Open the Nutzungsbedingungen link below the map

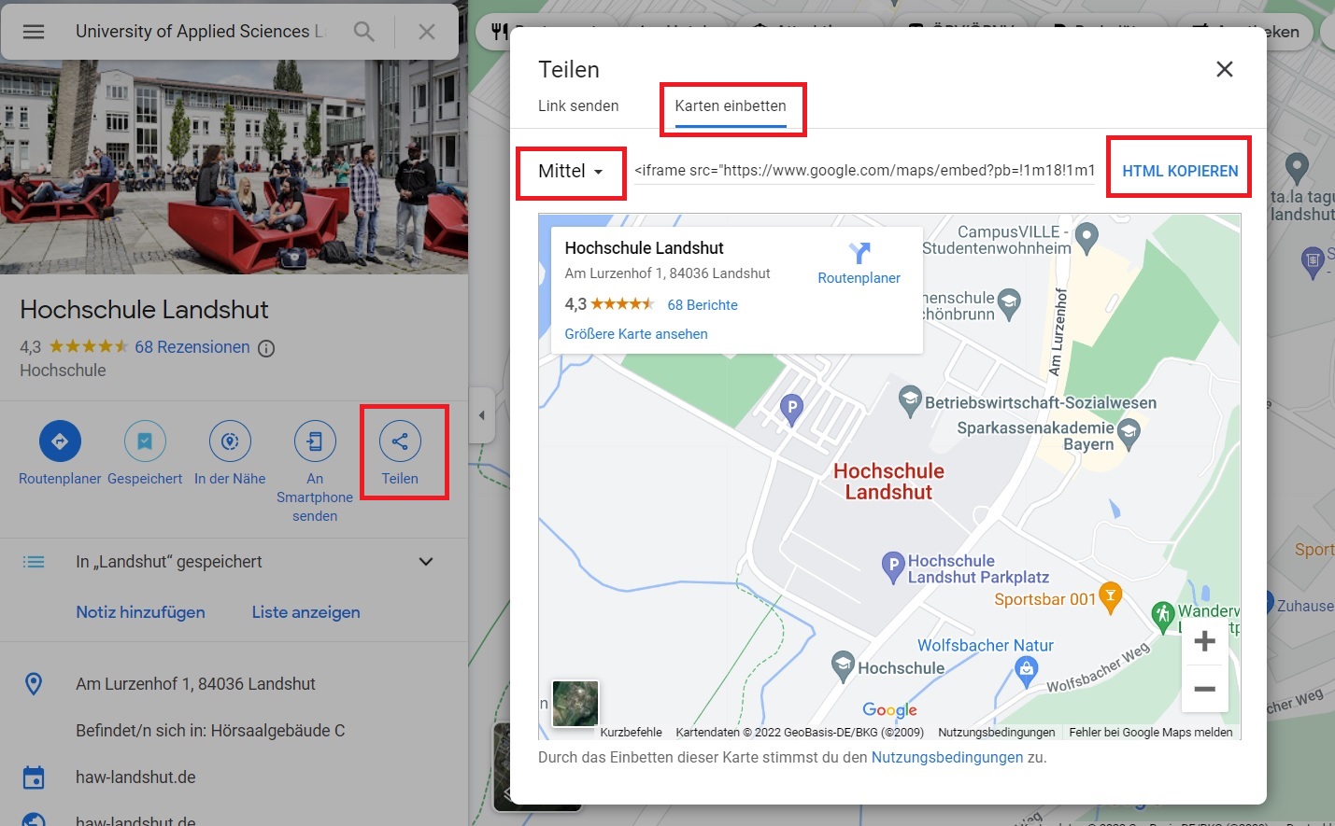click(947, 758)
